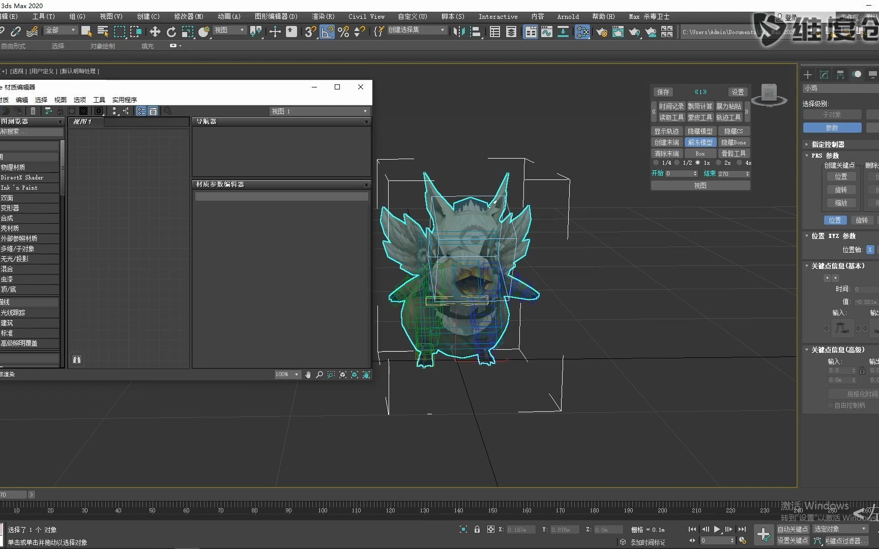Open the Arnold menu
879x549 pixels.
[x=568, y=16]
